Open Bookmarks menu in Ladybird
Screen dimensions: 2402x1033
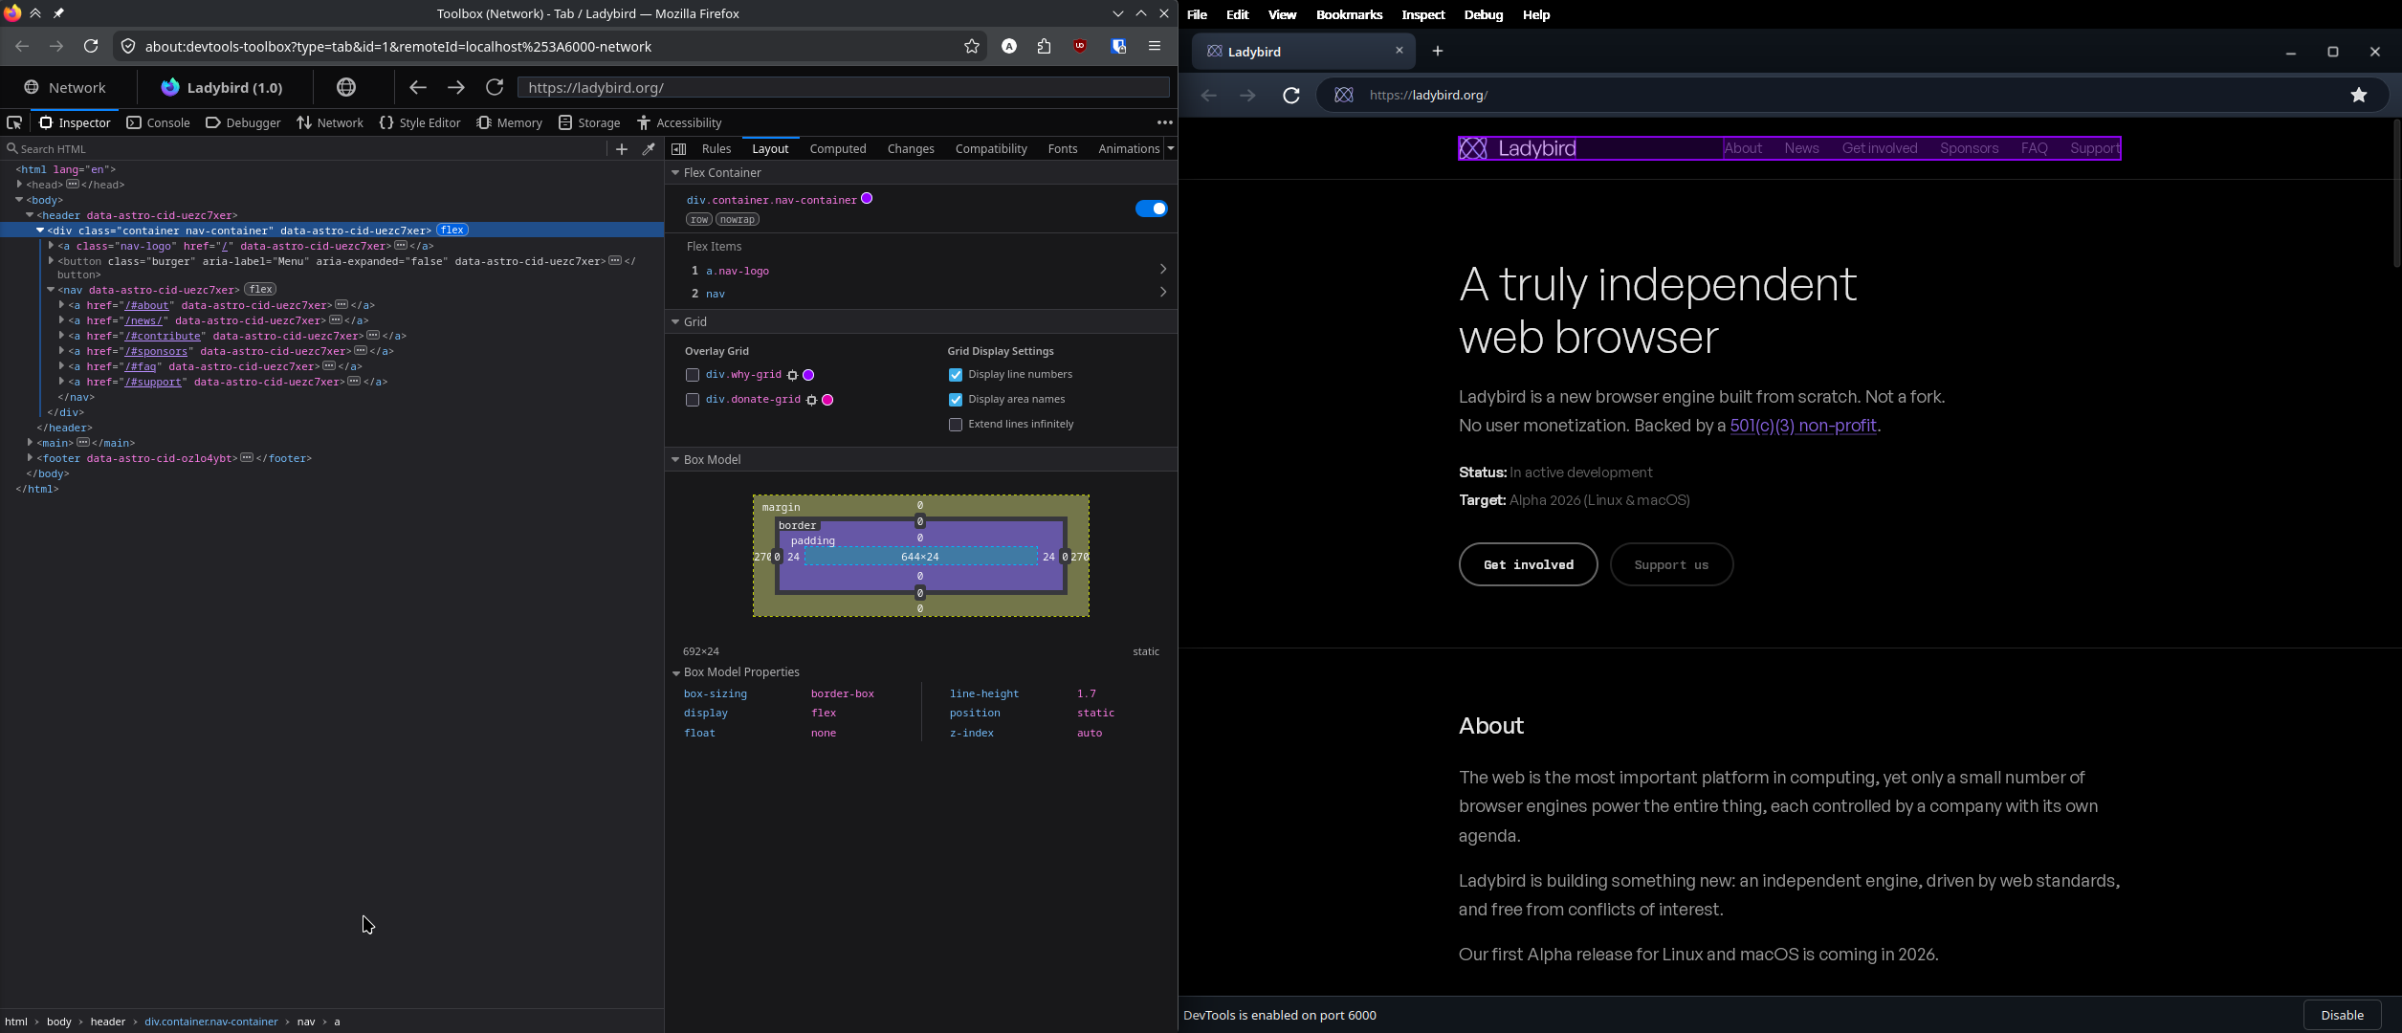(1349, 14)
